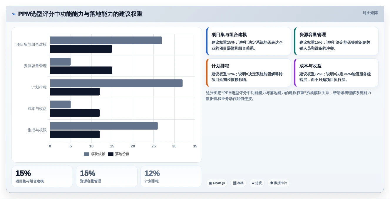Open the 资源容量管理 info card

pyautogui.click(x=336, y=41)
